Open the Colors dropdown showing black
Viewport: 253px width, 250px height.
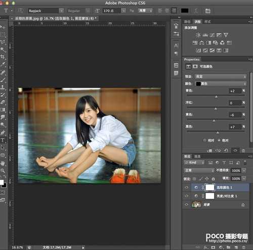pos(221,84)
